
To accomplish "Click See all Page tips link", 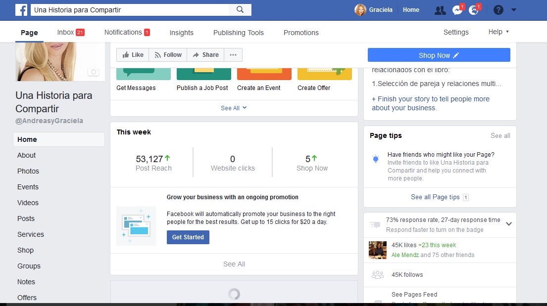I will coord(435,197).
